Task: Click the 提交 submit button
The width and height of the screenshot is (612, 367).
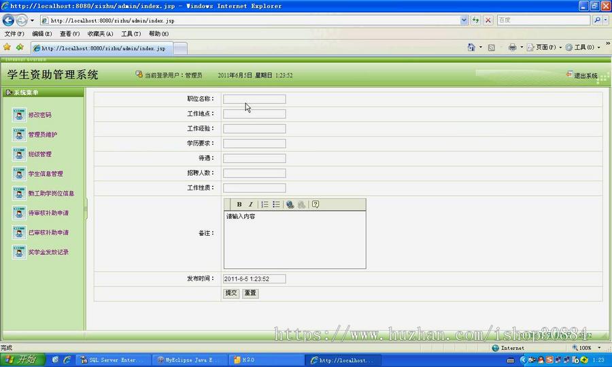Action: (231, 293)
